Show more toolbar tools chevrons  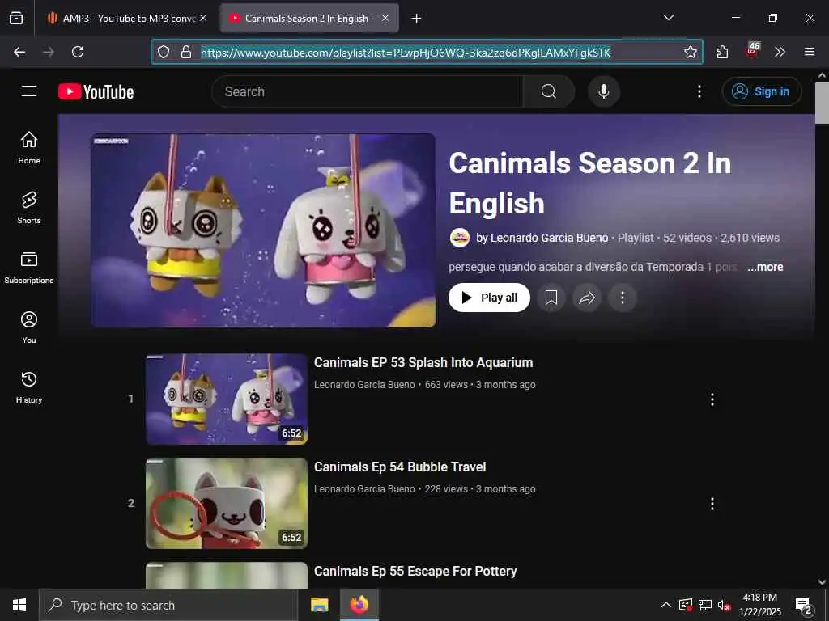pos(780,52)
